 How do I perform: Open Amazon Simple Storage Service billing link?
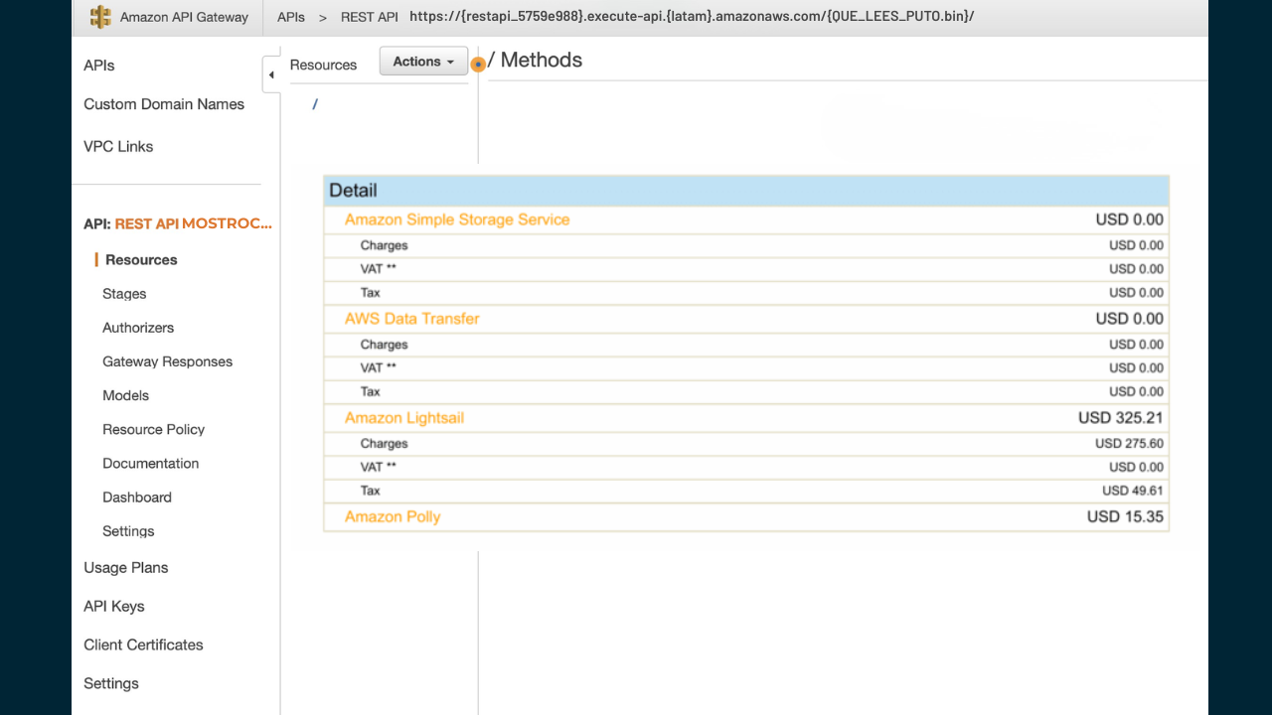(457, 219)
